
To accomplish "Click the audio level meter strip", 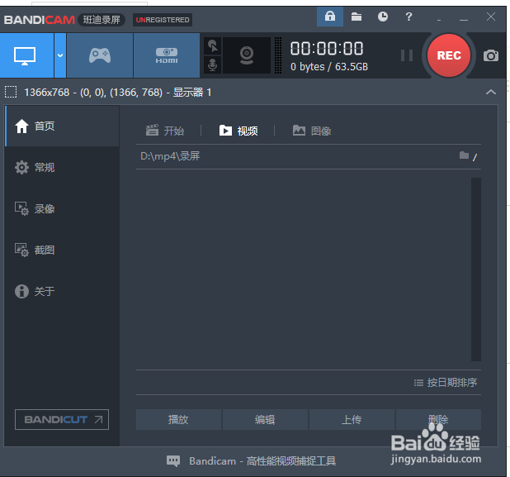I will coord(278,55).
